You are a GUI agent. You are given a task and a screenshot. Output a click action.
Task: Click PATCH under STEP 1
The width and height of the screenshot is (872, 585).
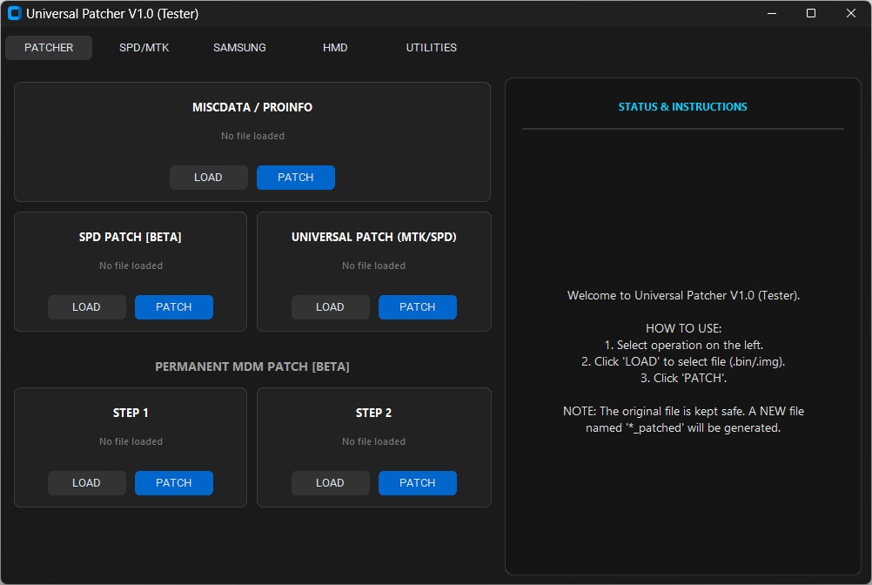(x=174, y=482)
